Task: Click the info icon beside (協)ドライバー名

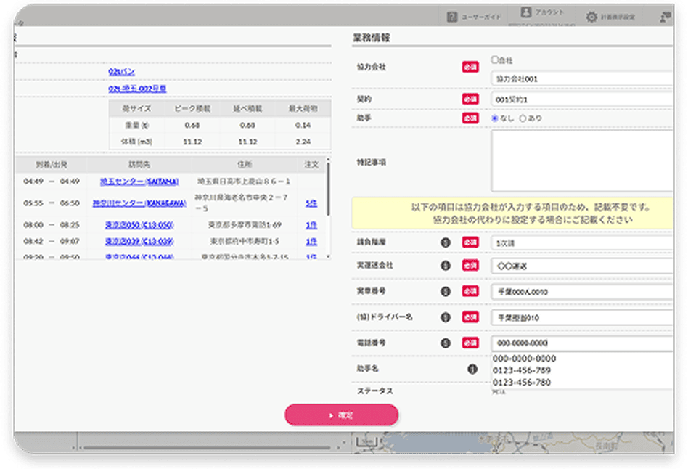Action: click(x=446, y=317)
